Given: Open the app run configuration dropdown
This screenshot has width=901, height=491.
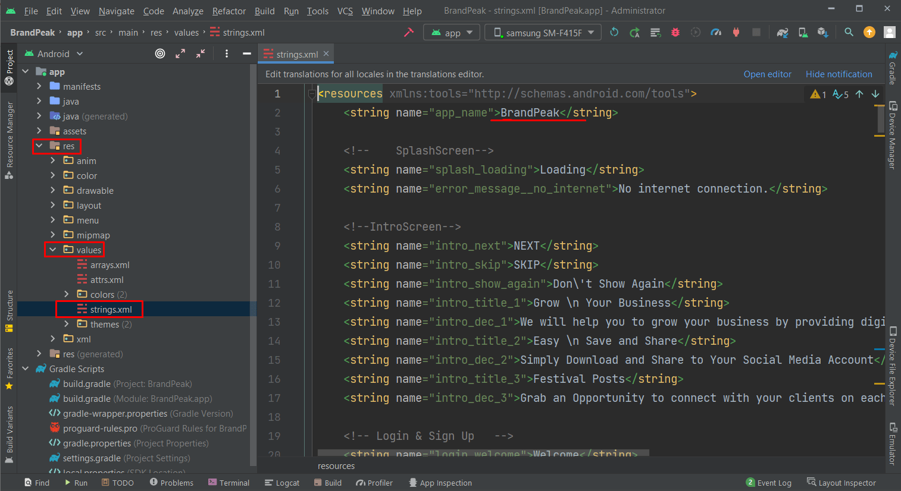Looking at the screenshot, I should pyautogui.click(x=452, y=33).
